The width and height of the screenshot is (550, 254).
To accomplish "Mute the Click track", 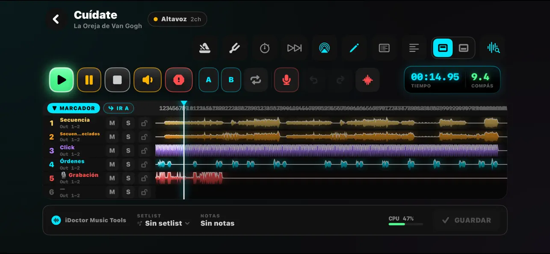I will (112, 151).
